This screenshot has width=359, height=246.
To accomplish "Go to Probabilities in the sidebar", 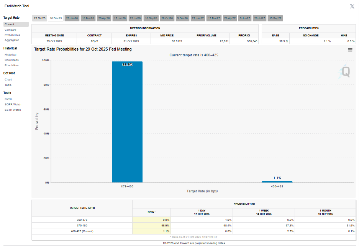I will tap(12, 35).
